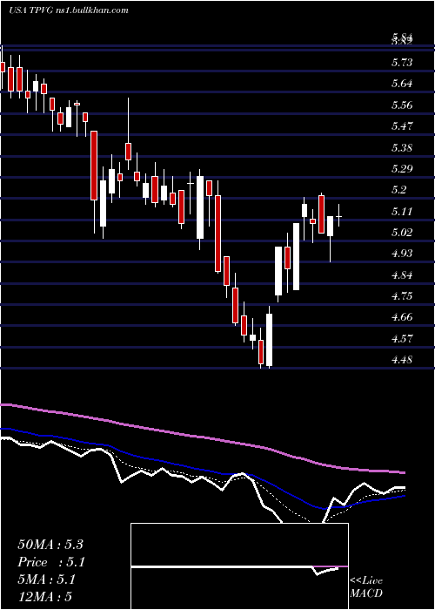Click the 4.93 price axis label
This screenshot has height=610, width=435.
point(402,254)
